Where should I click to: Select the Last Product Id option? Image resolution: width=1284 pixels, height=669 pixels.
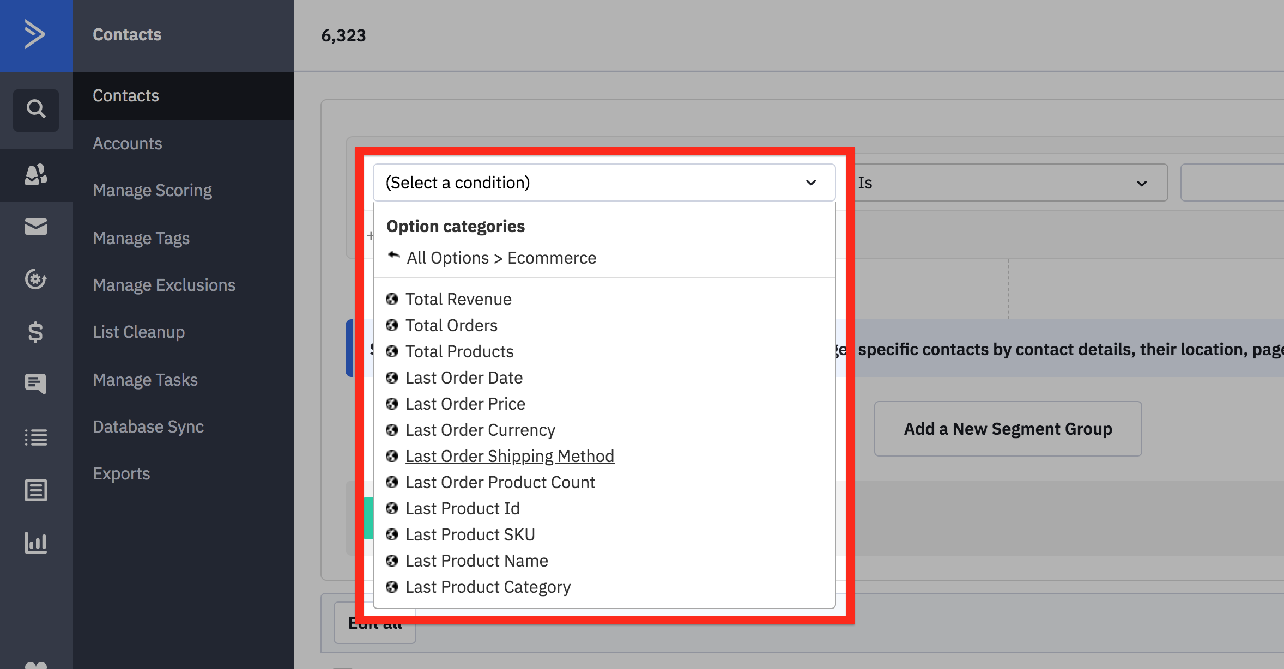pyautogui.click(x=462, y=508)
